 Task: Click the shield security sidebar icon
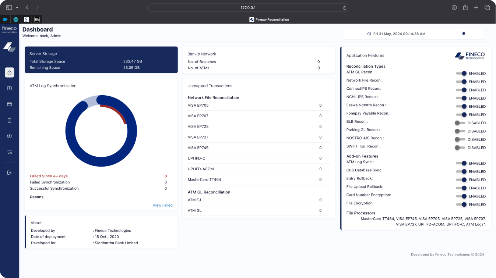[10, 152]
